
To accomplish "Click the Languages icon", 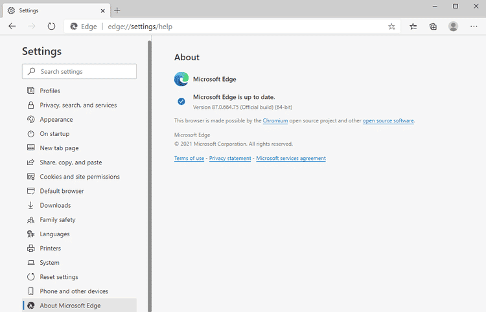I will [x=30, y=234].
